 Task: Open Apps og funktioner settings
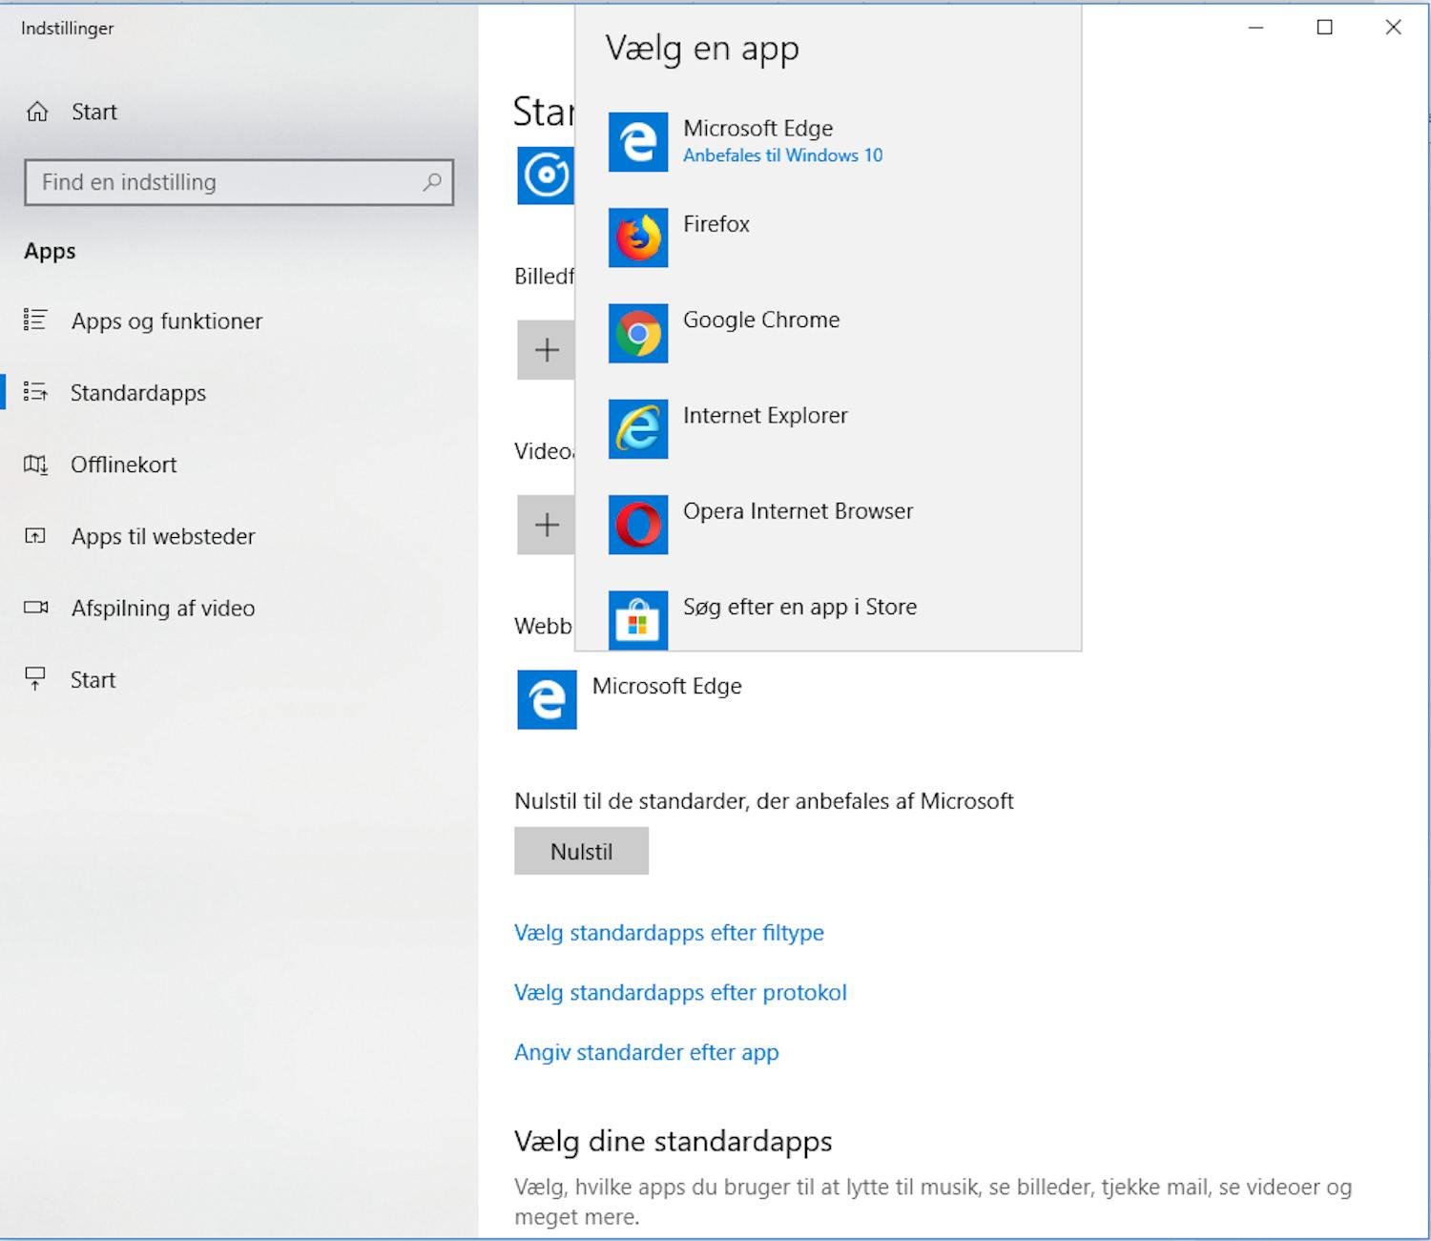pyautogui.click(x=166, y=321)
